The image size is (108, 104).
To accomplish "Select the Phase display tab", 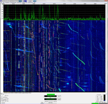I will coord(30,93).
